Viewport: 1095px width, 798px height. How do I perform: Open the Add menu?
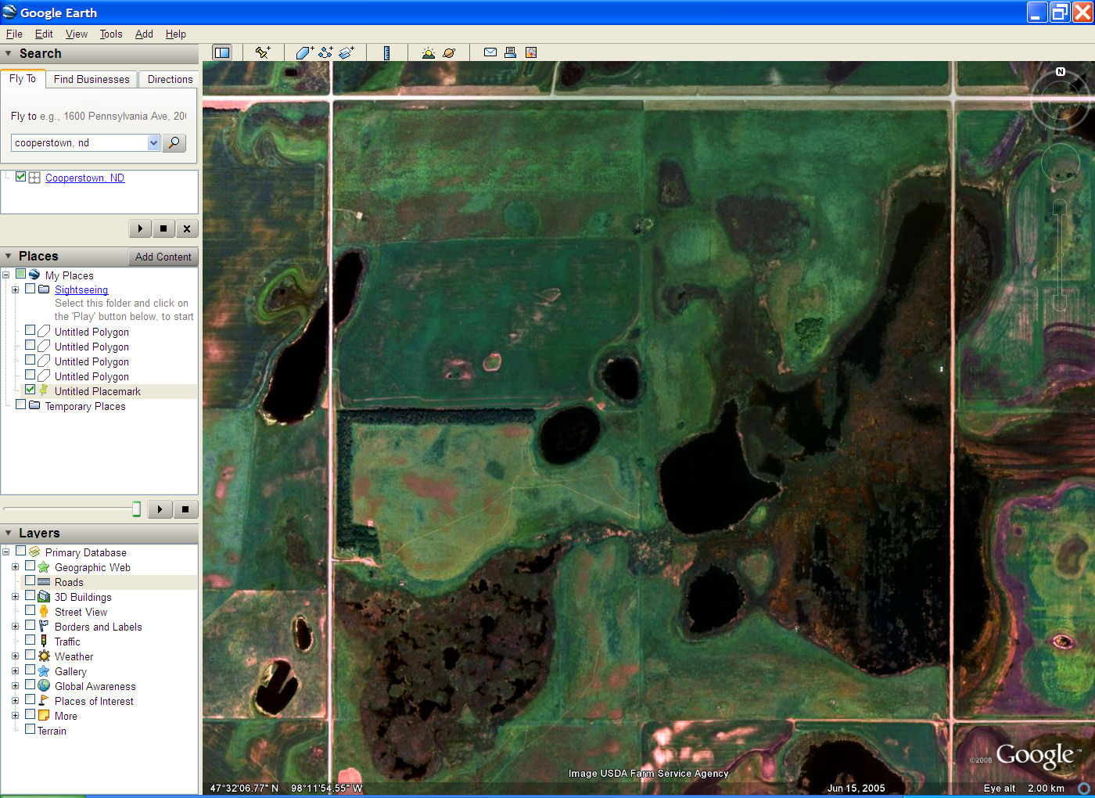tap(144, 34)
